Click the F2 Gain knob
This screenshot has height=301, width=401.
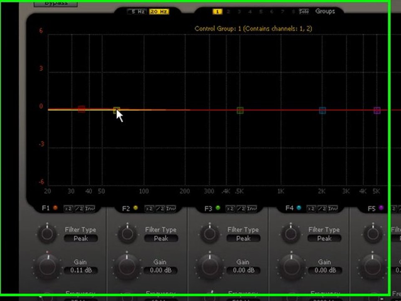[127, 267]
